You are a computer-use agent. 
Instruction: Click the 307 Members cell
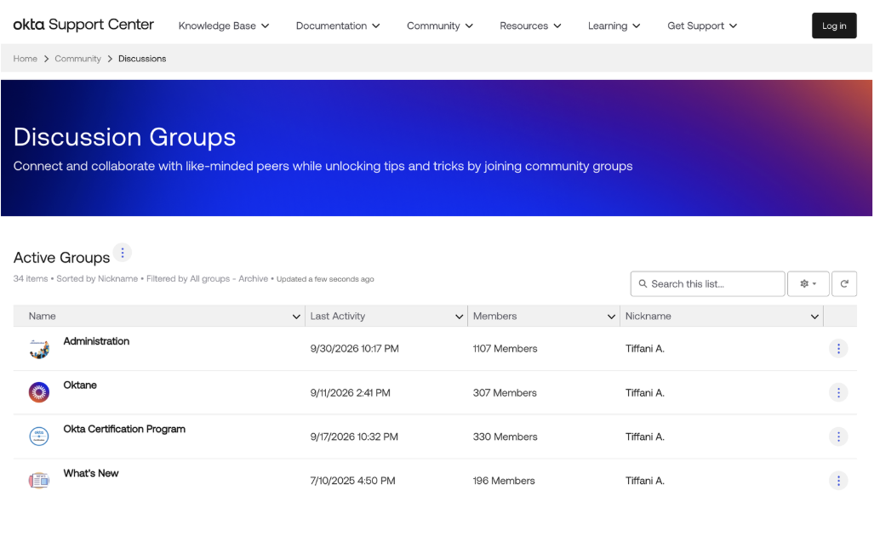(x=505, y=392)
